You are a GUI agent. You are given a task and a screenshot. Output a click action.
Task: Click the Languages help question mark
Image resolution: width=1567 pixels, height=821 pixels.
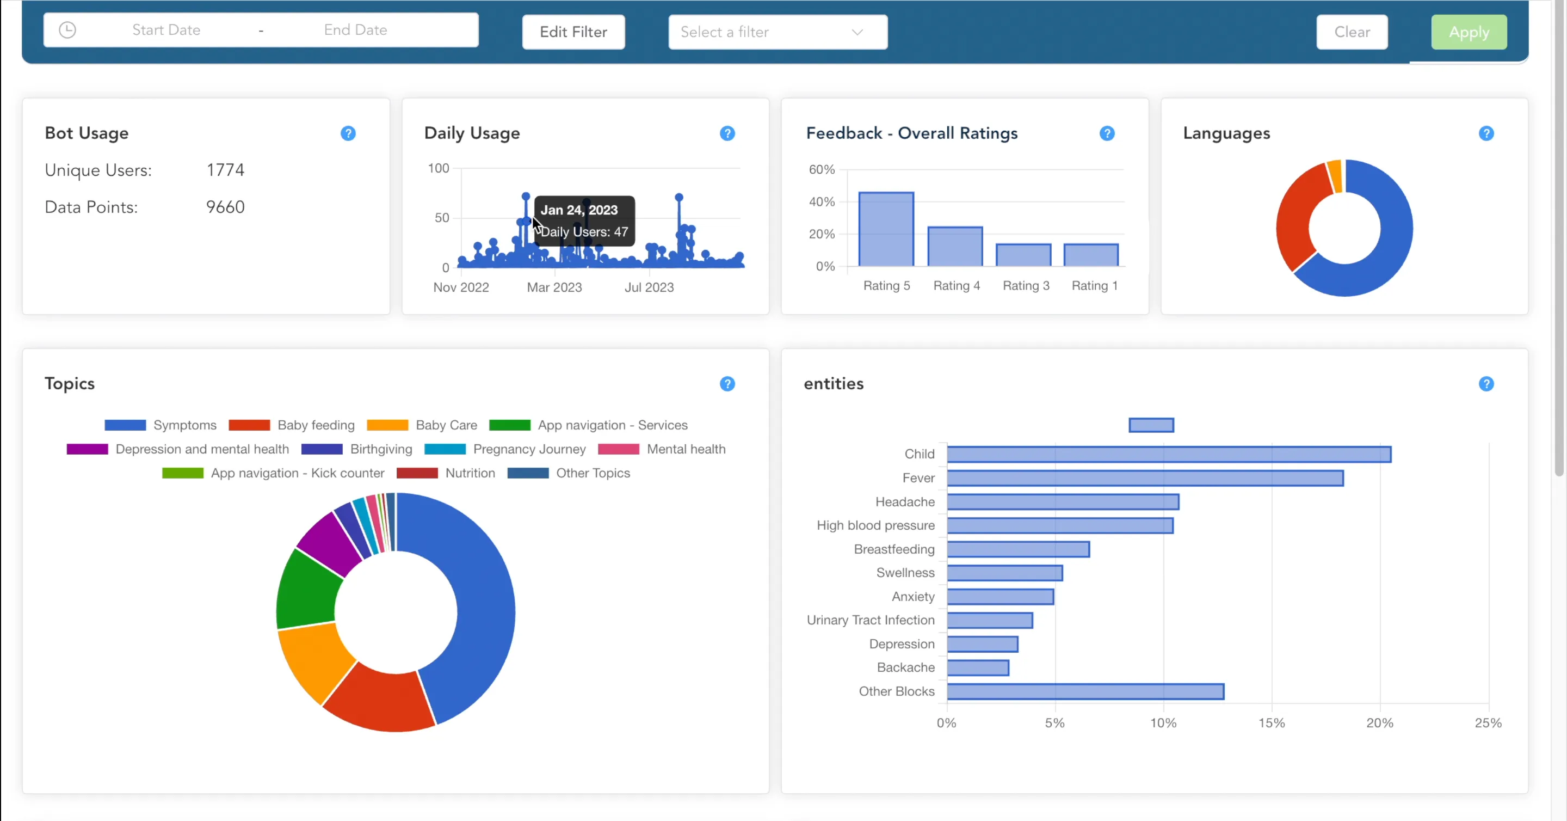(x=1485, y=133)
